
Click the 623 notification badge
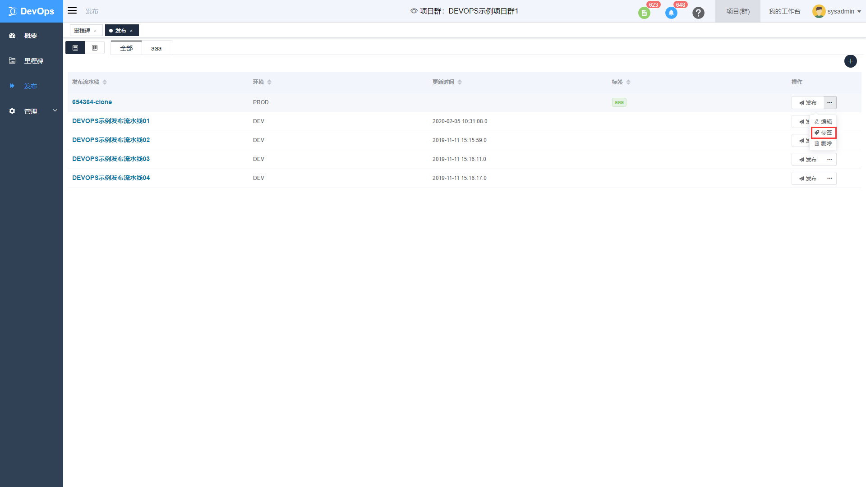click(x=653, y=5)
